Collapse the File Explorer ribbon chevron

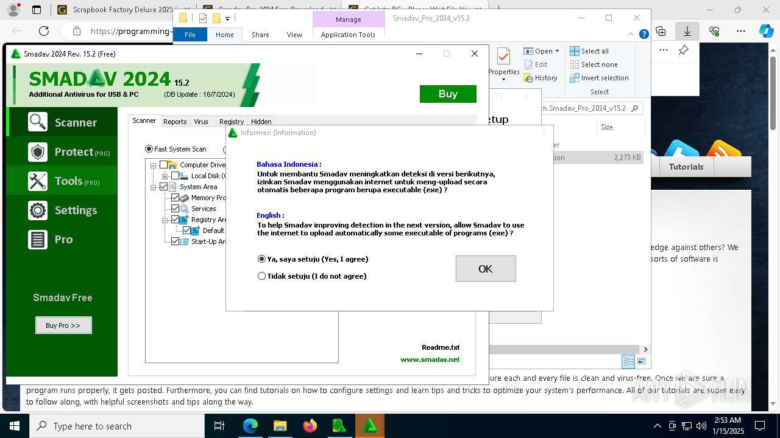point(631,35)
